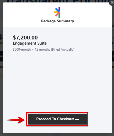Image resolution: width=114 pixels, height=136 pixels.
Task: Click the arrow icon inside checkout button
Action: 77,119
